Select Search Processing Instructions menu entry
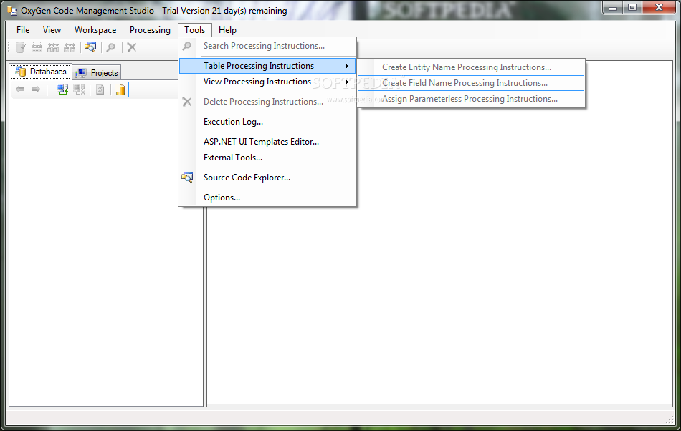Image resolution: width=681 pixels, height=431 pixels. (x=267, y=46)
